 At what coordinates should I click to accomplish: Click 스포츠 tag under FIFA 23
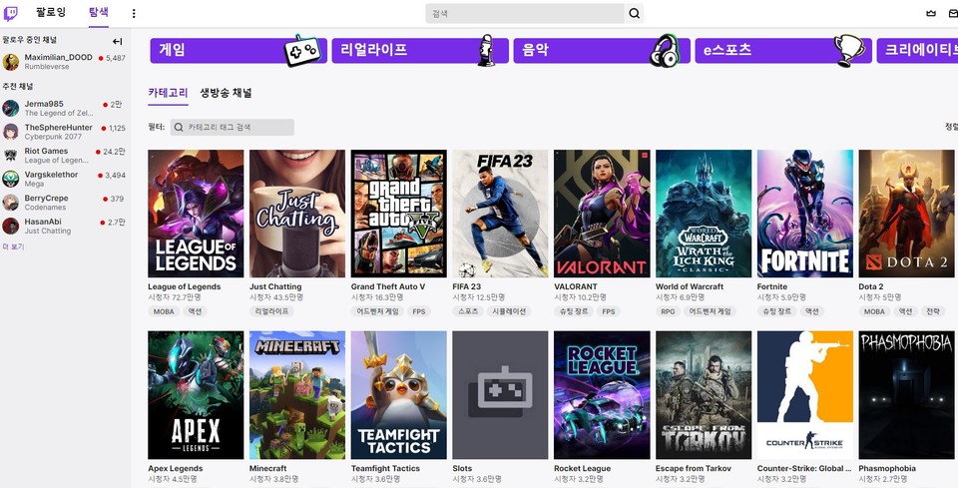pos(469,311)
